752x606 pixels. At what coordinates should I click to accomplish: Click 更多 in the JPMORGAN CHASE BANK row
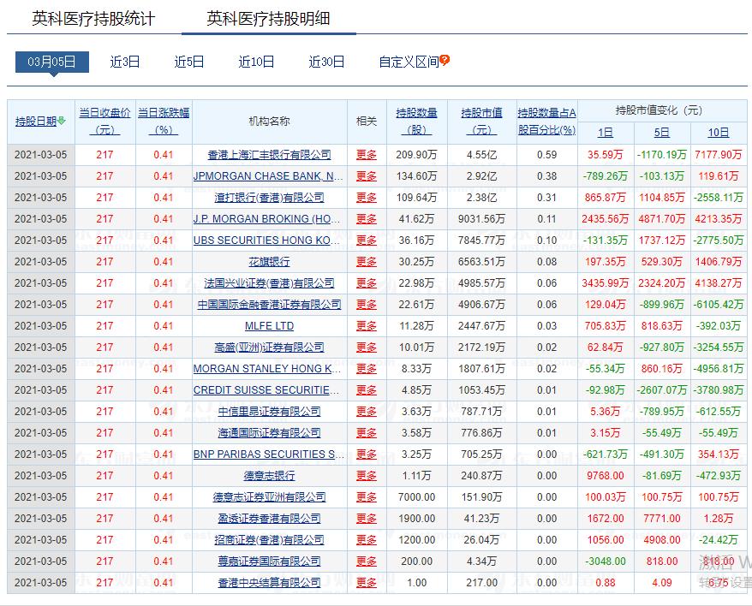click(x=367, y=176)
